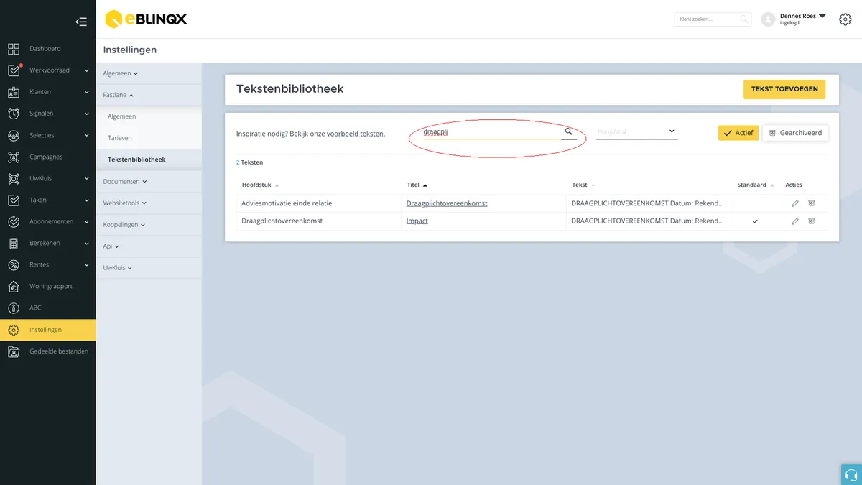
Task: Sort by the Titel column header
Action: pos(417,185)
